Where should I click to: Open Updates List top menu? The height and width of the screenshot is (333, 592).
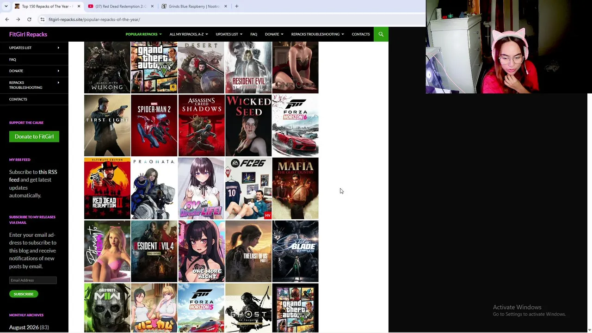[229, 34]
